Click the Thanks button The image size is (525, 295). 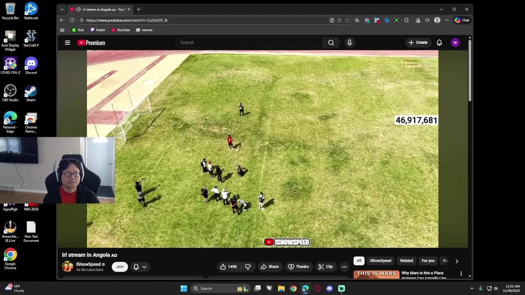coord(298,267)
